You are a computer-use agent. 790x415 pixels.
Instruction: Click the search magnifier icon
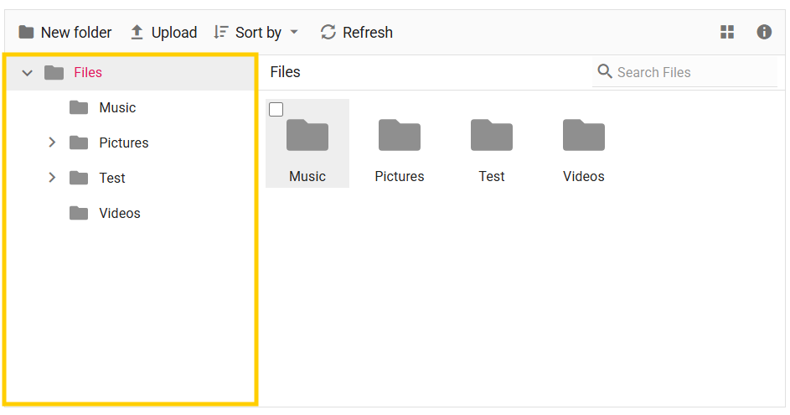[605, 71]
